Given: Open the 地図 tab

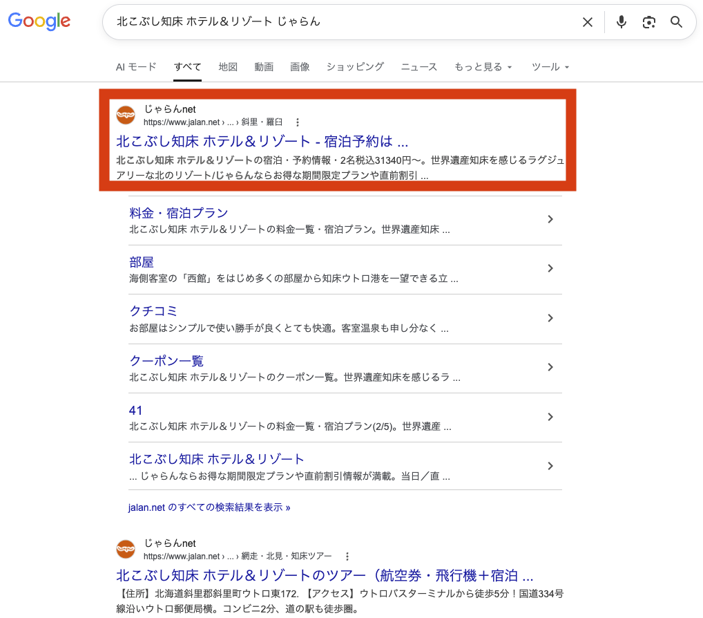Looking at the screenshot, I should coord(228,67).
